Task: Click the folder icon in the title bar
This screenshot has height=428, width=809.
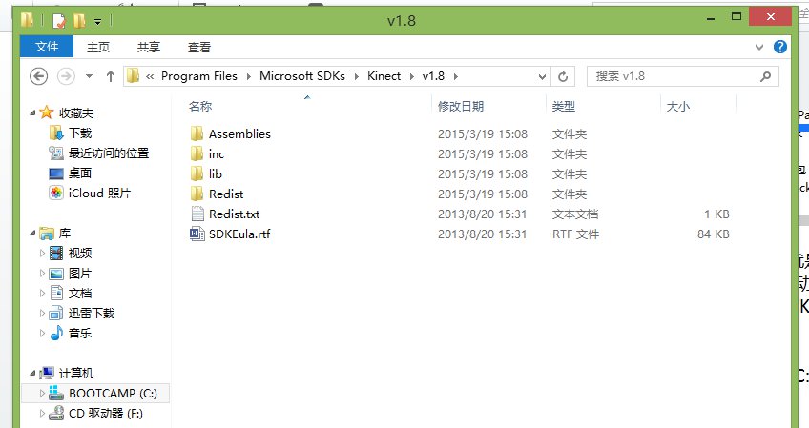Action: (28, 20)
